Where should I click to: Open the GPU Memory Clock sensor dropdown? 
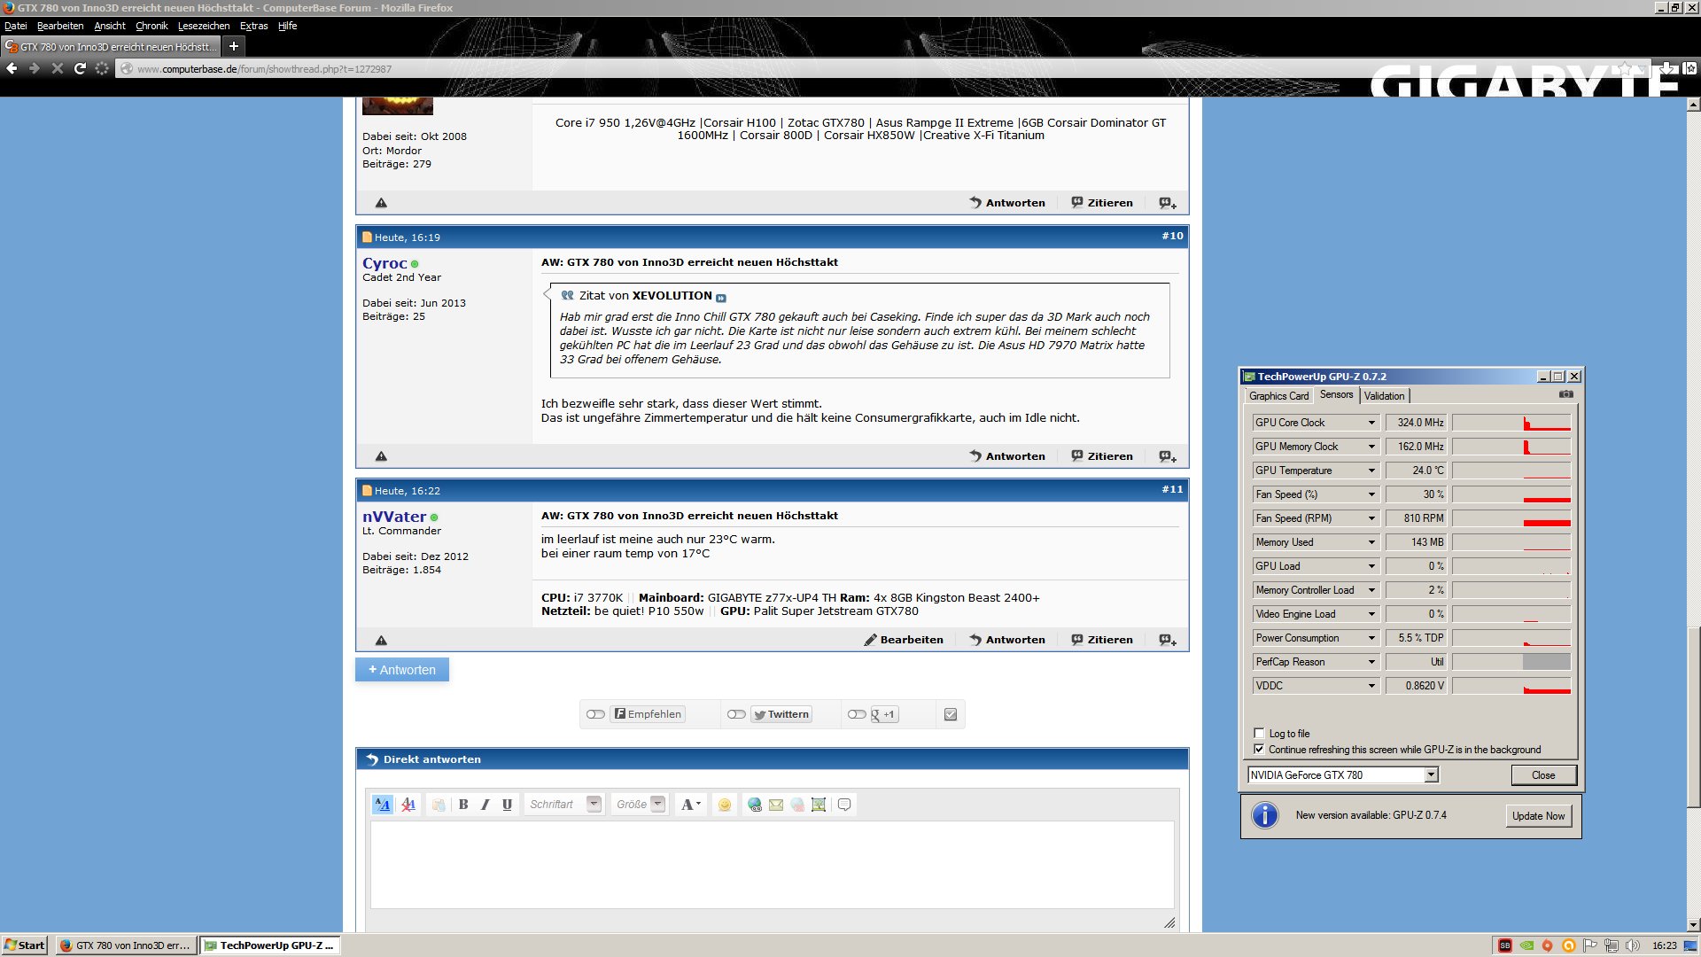tap(1371, 447)
